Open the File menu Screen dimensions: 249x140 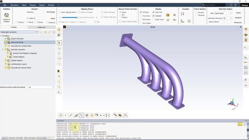pyautogui.click(x=5, y=5)
